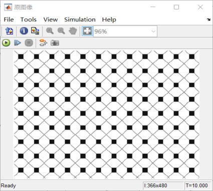The image size is (213, 191).
Task: Toggle the fit to window button
Action: 87,31
